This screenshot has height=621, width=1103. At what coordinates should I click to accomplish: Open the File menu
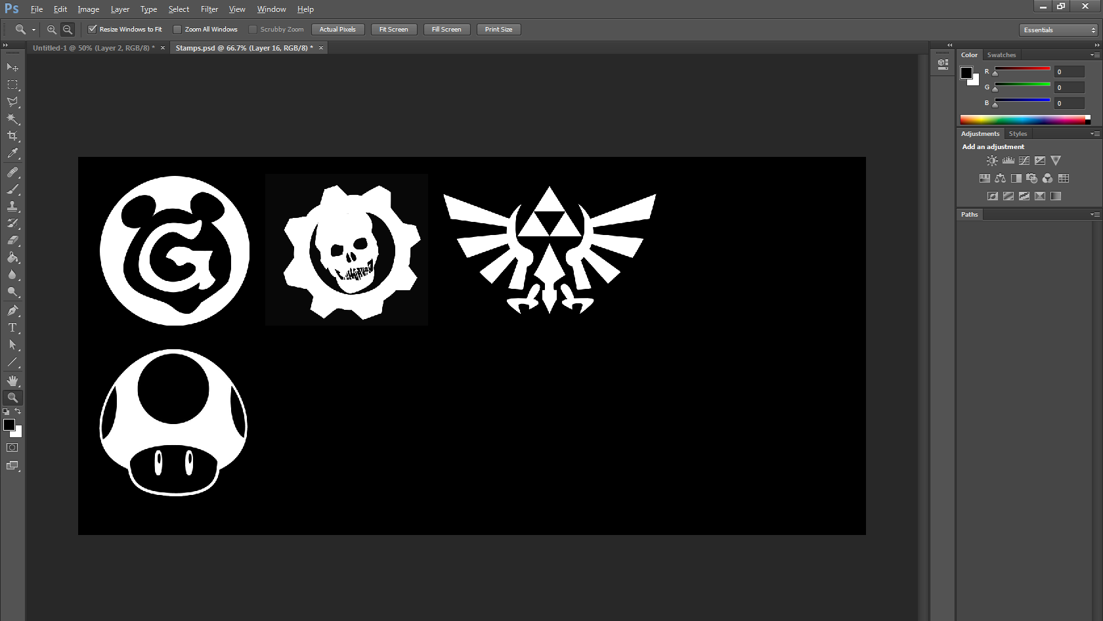37,9
